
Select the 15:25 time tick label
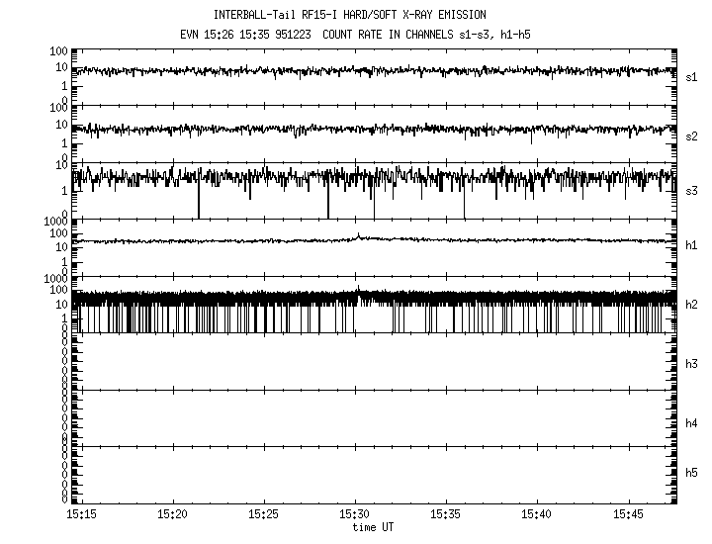pyautogui.click(x=263, y=514)
